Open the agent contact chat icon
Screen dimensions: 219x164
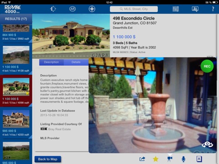point(195,9)
